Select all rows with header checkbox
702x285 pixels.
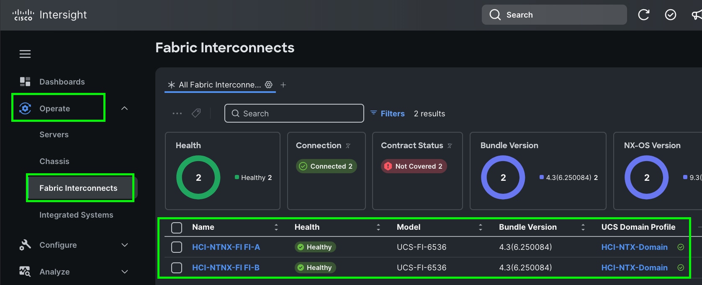point(177,227)
